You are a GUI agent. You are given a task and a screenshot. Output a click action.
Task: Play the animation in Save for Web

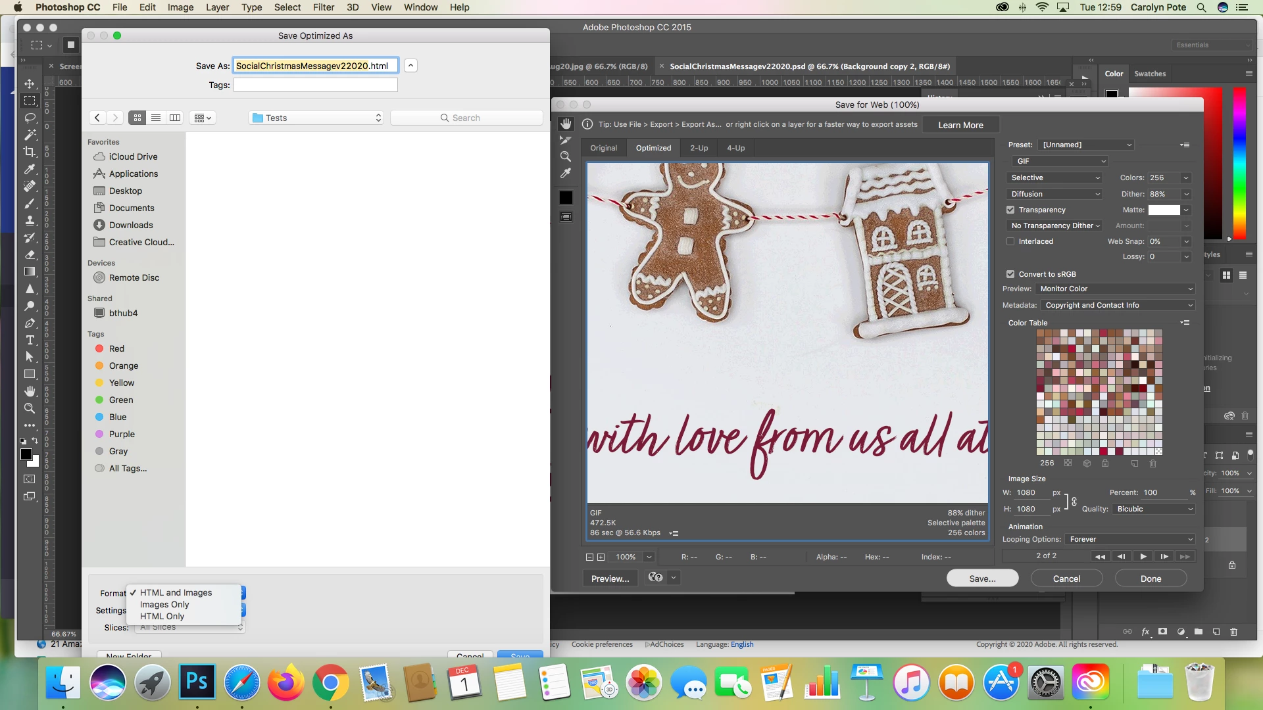coord(1143,556)
